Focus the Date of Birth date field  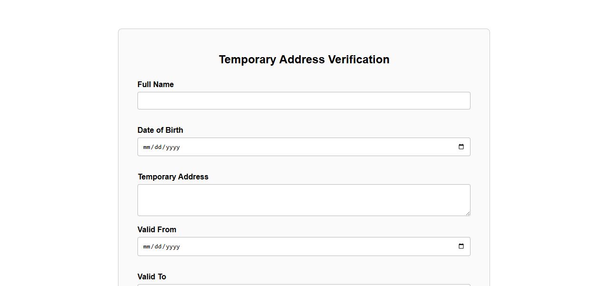(x=304, y=147)
